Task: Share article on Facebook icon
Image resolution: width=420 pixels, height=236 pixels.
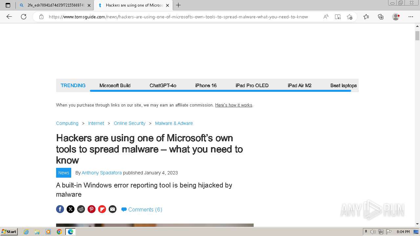Action: pos(60,209)
